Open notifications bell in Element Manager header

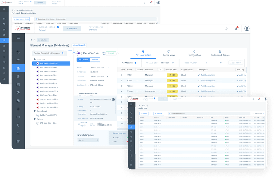tap(236, 28)
